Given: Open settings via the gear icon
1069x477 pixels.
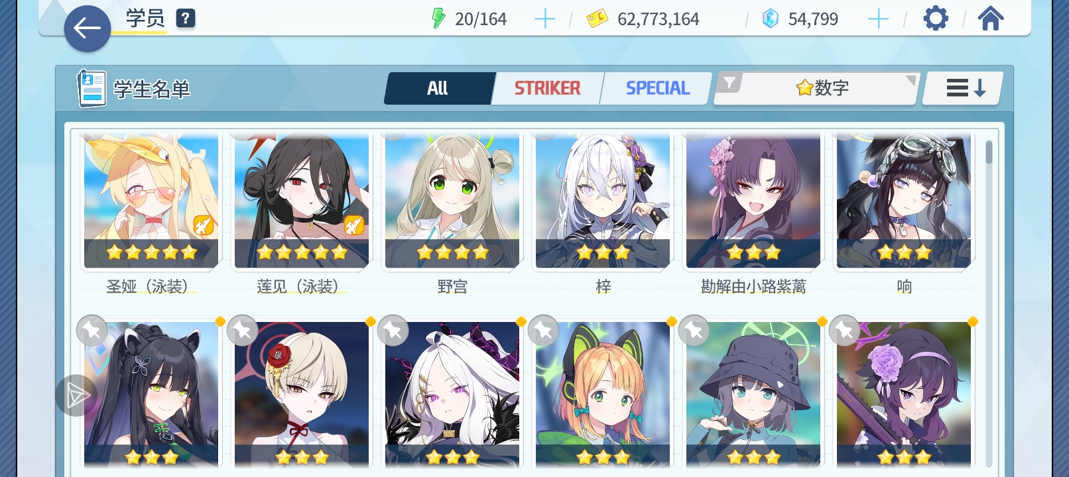Looking at the screenshot, I should [936, 19].
